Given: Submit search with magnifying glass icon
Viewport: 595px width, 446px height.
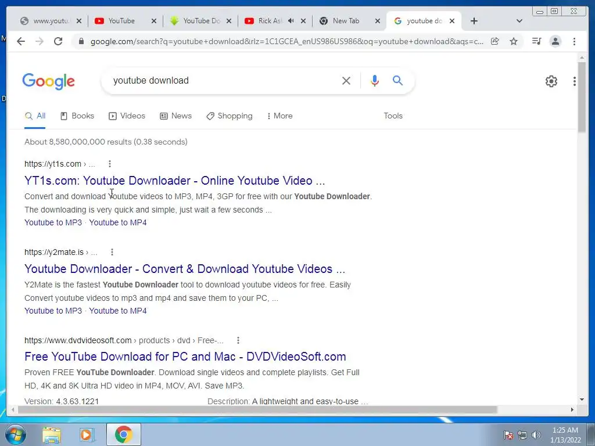Looking at the screenshot, I should (x=397, y=80).
